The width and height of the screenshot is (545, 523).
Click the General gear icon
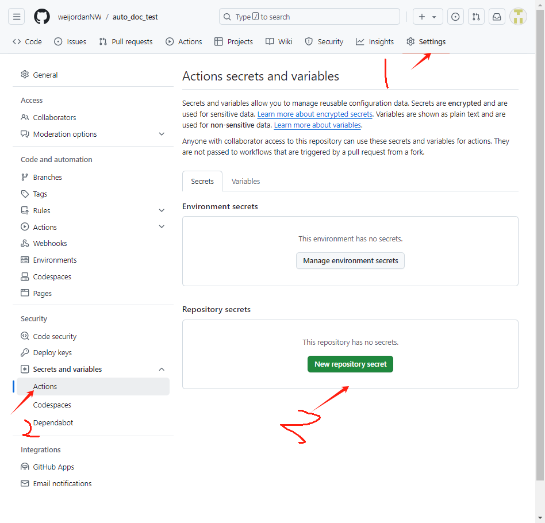[25, 74]
